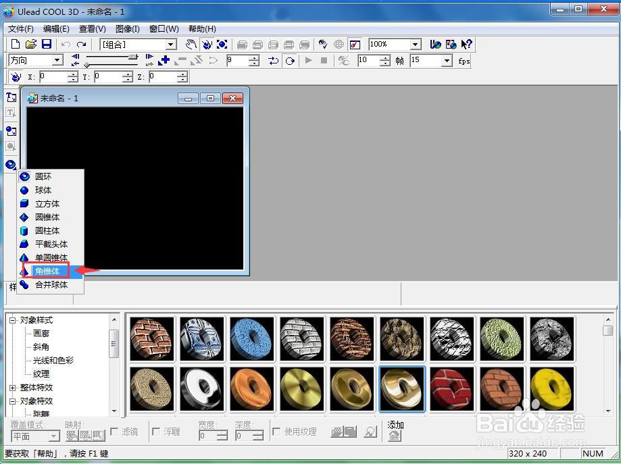Open the 查看(V) menu
Viewport: 621px width, 464px height.
(93, 29)
